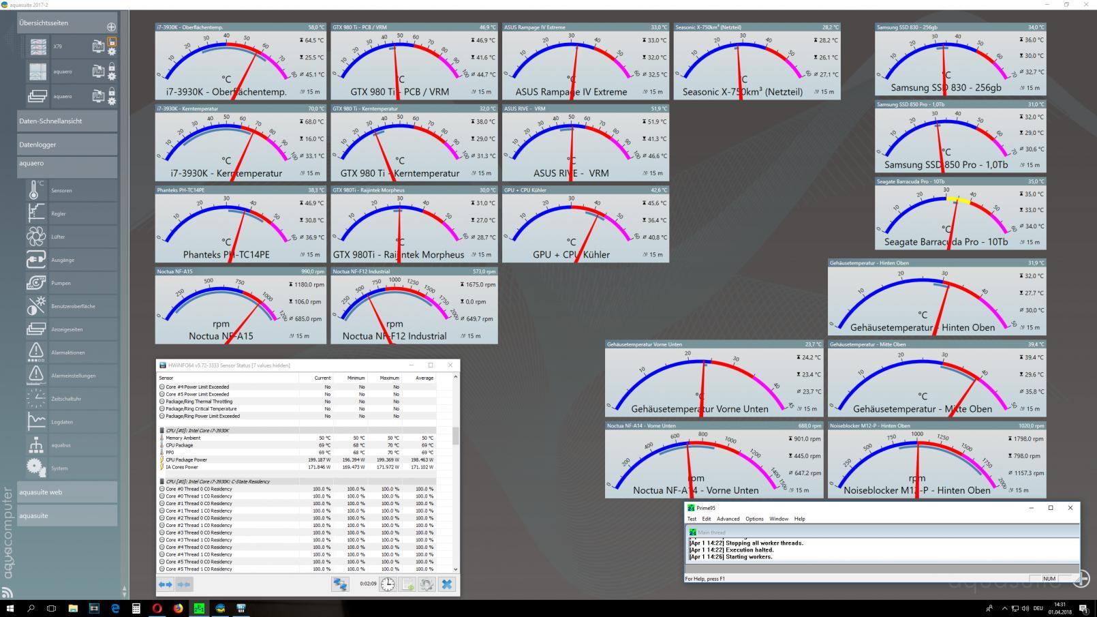The image size is (1097, 617).
Task: Open settings gear for X79 page
Action: point(112,51)
